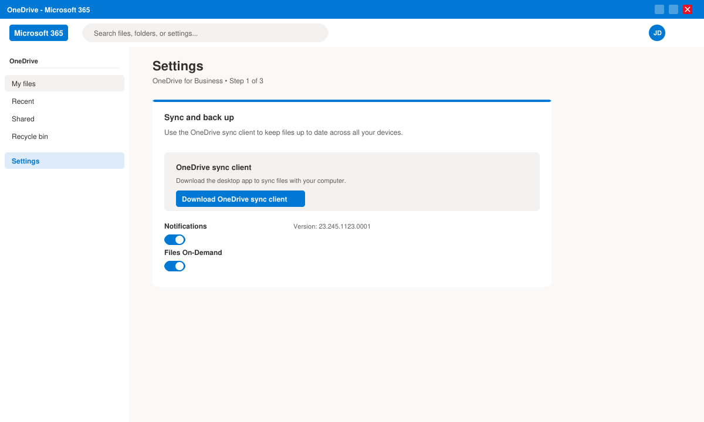The width and height of the screenshot is (704, 422).
Task: Click the Microsoft 365 logo button
Action: coord(39,33)
